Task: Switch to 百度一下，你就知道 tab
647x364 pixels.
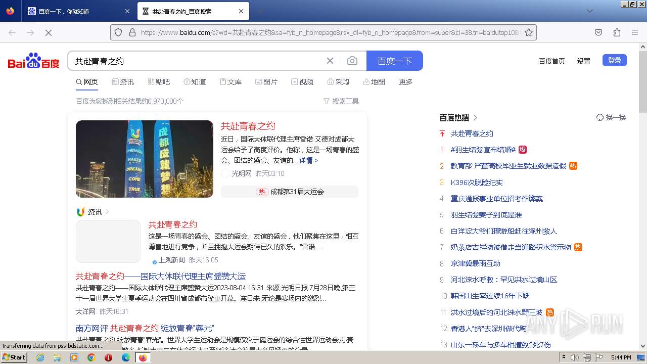Action: tap(79, 11)
